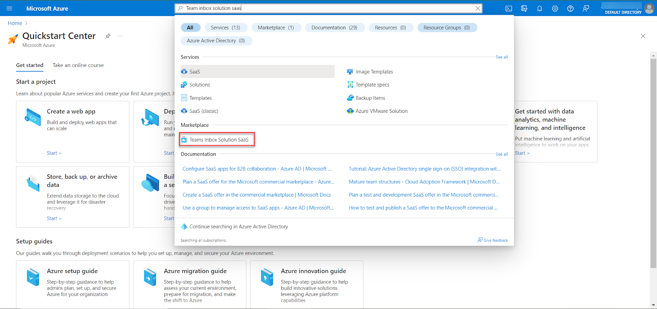Close the Quickstart Center blade

[643, 36]
